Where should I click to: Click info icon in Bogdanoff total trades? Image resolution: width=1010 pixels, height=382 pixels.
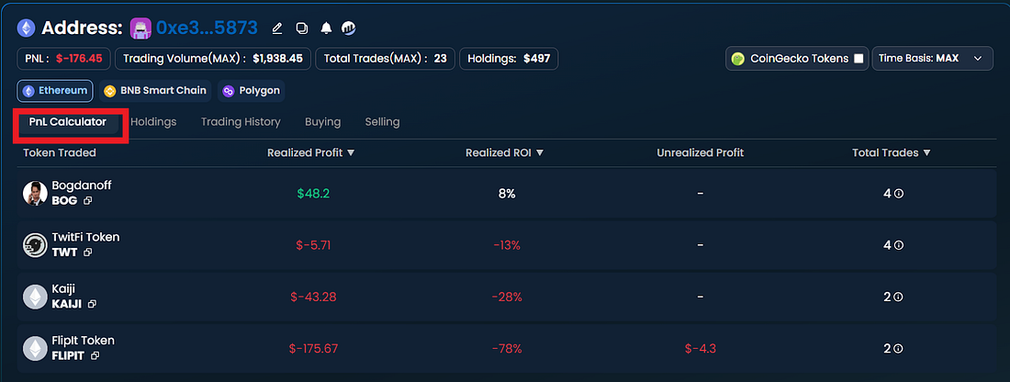(x=899, y=193)
